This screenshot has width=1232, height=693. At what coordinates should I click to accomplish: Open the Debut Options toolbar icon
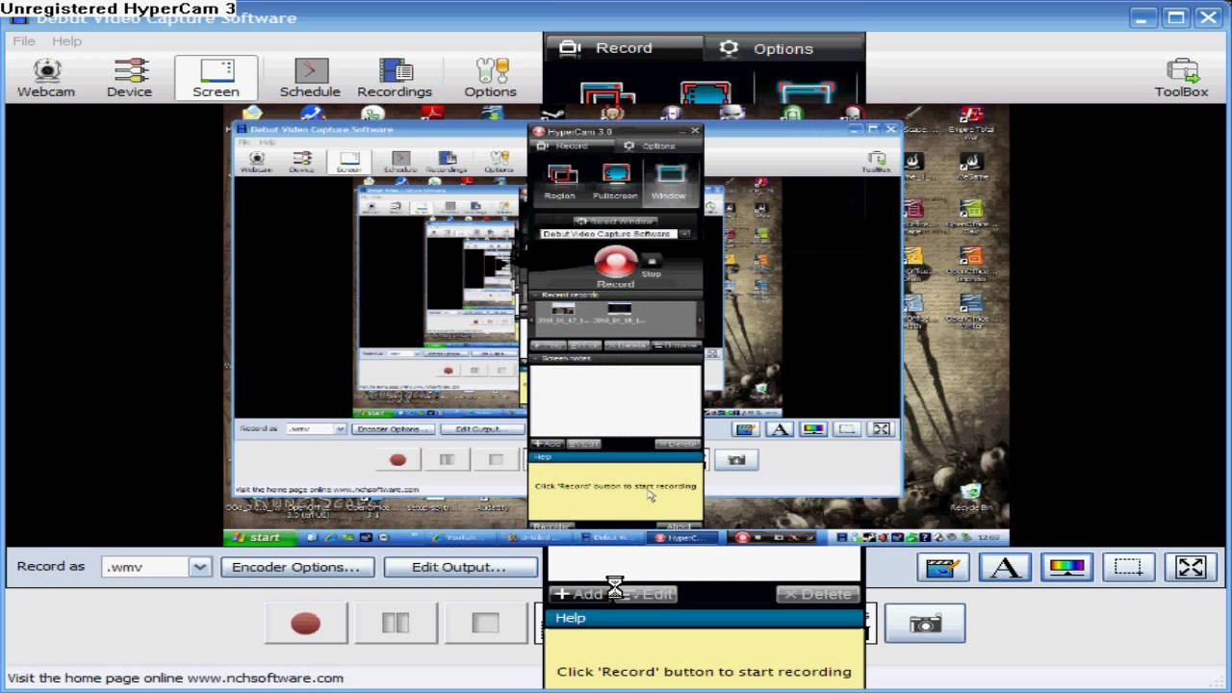coord(490,78)
